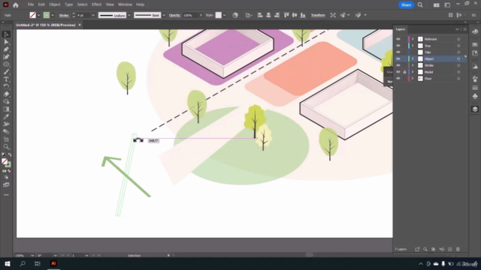Select the Eraser tool
481x270 pixels.
pyautogui.click(x=6, y=94)
